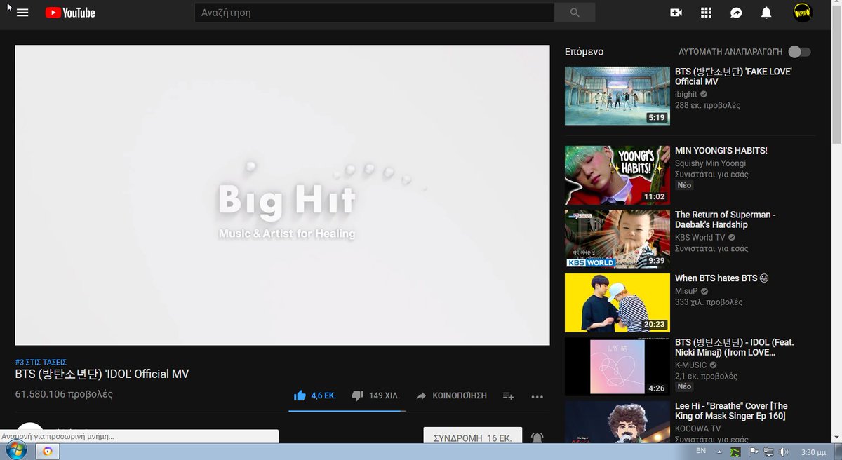This screenshot has width=842, height=460.
Task: Open Lee Hi Breathe Cover thumbnail
Action: pyautogui.click(x=617, y=421)
